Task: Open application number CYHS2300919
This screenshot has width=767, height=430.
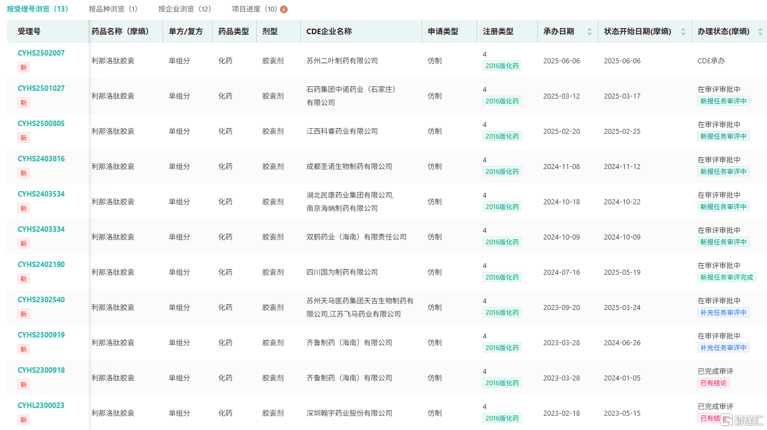Action: (41, 335)
